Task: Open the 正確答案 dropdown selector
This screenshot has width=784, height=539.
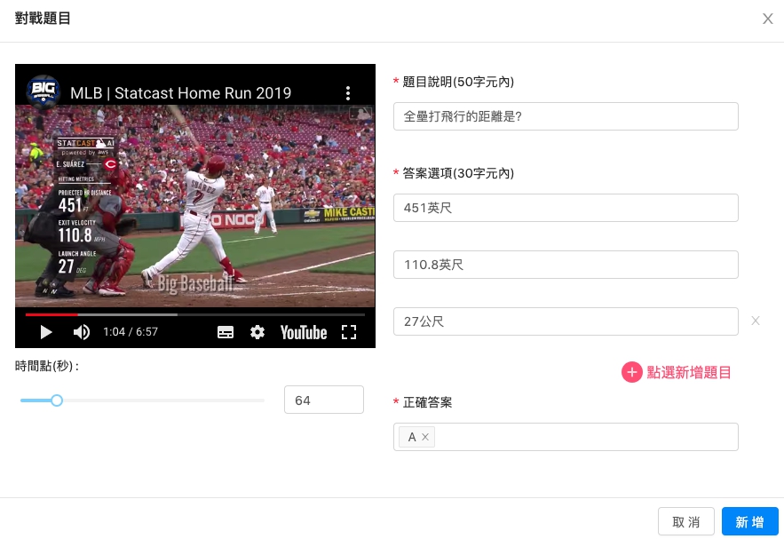Action: tap(586, 437)
